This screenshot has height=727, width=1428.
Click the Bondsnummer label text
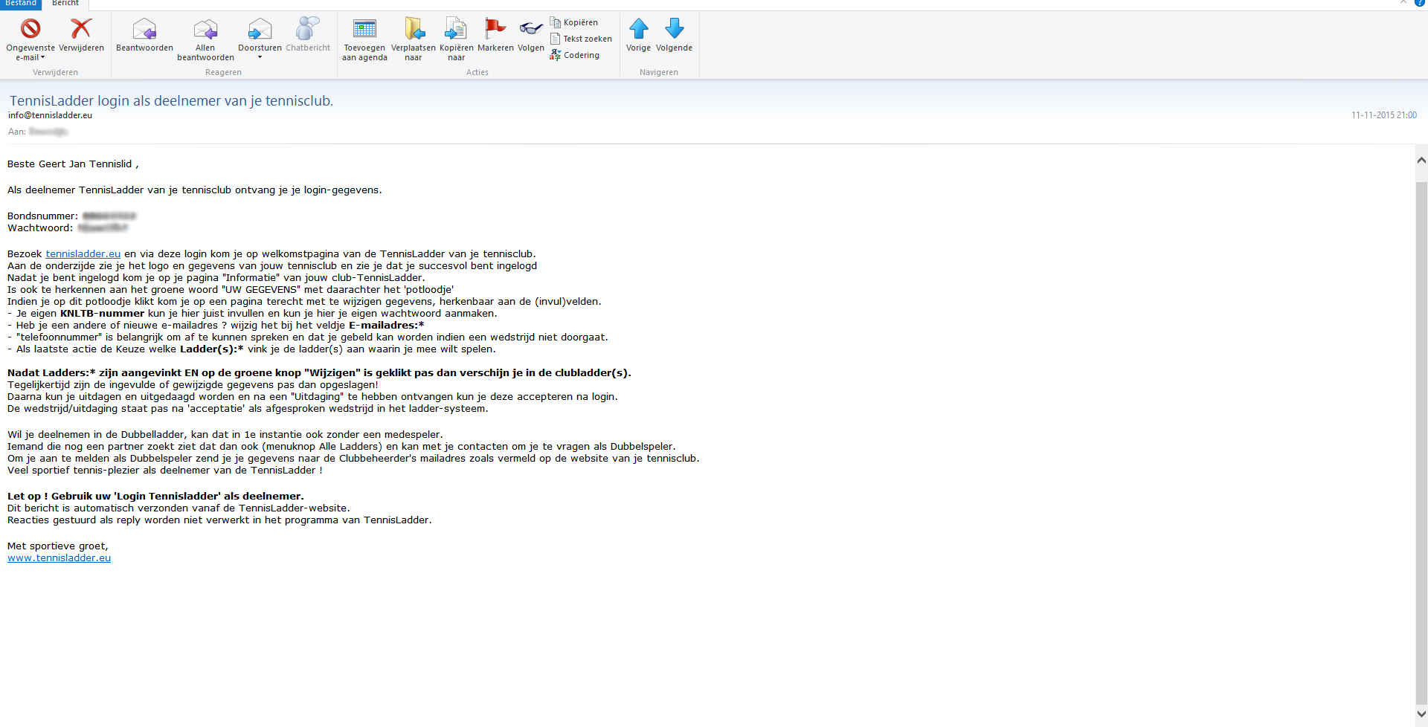click(42, 216)
